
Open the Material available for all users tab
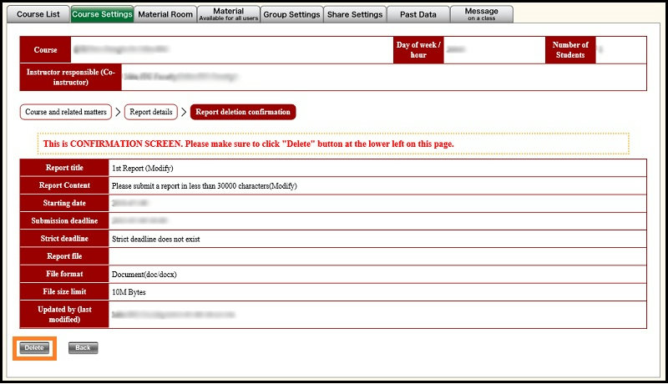pyautogui.click(x=228, y=13)
